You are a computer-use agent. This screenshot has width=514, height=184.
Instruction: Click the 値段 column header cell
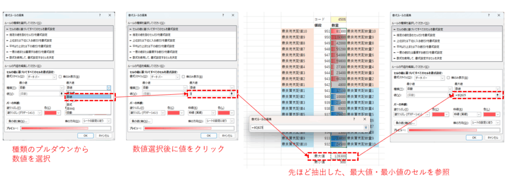coord(322,25)
